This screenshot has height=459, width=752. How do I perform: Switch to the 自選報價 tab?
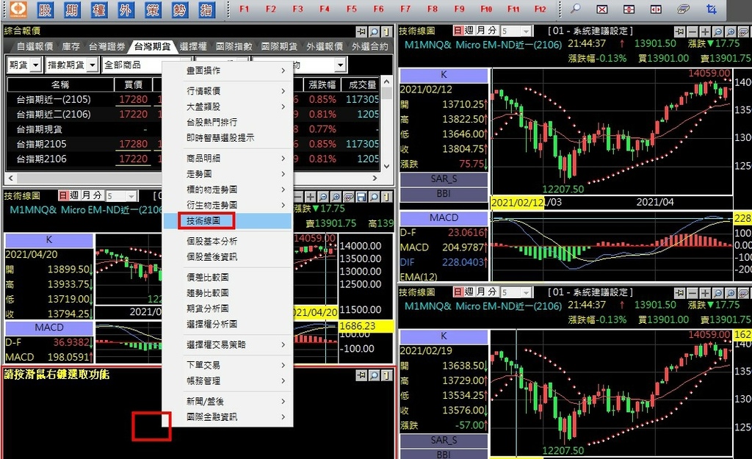tap(35, 46)
